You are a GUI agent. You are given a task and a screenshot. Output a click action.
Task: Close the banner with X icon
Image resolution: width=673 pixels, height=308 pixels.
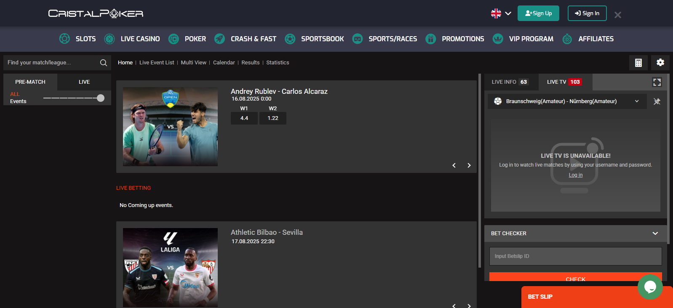[618, 15]
